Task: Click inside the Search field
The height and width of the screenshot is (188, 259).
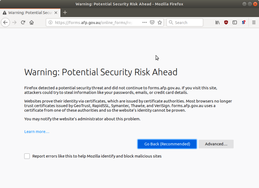Action: coord(185,22)
